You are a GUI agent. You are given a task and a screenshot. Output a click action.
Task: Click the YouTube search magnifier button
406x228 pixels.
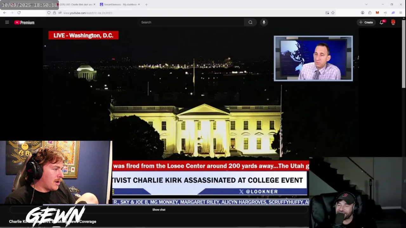pos(251,22)
